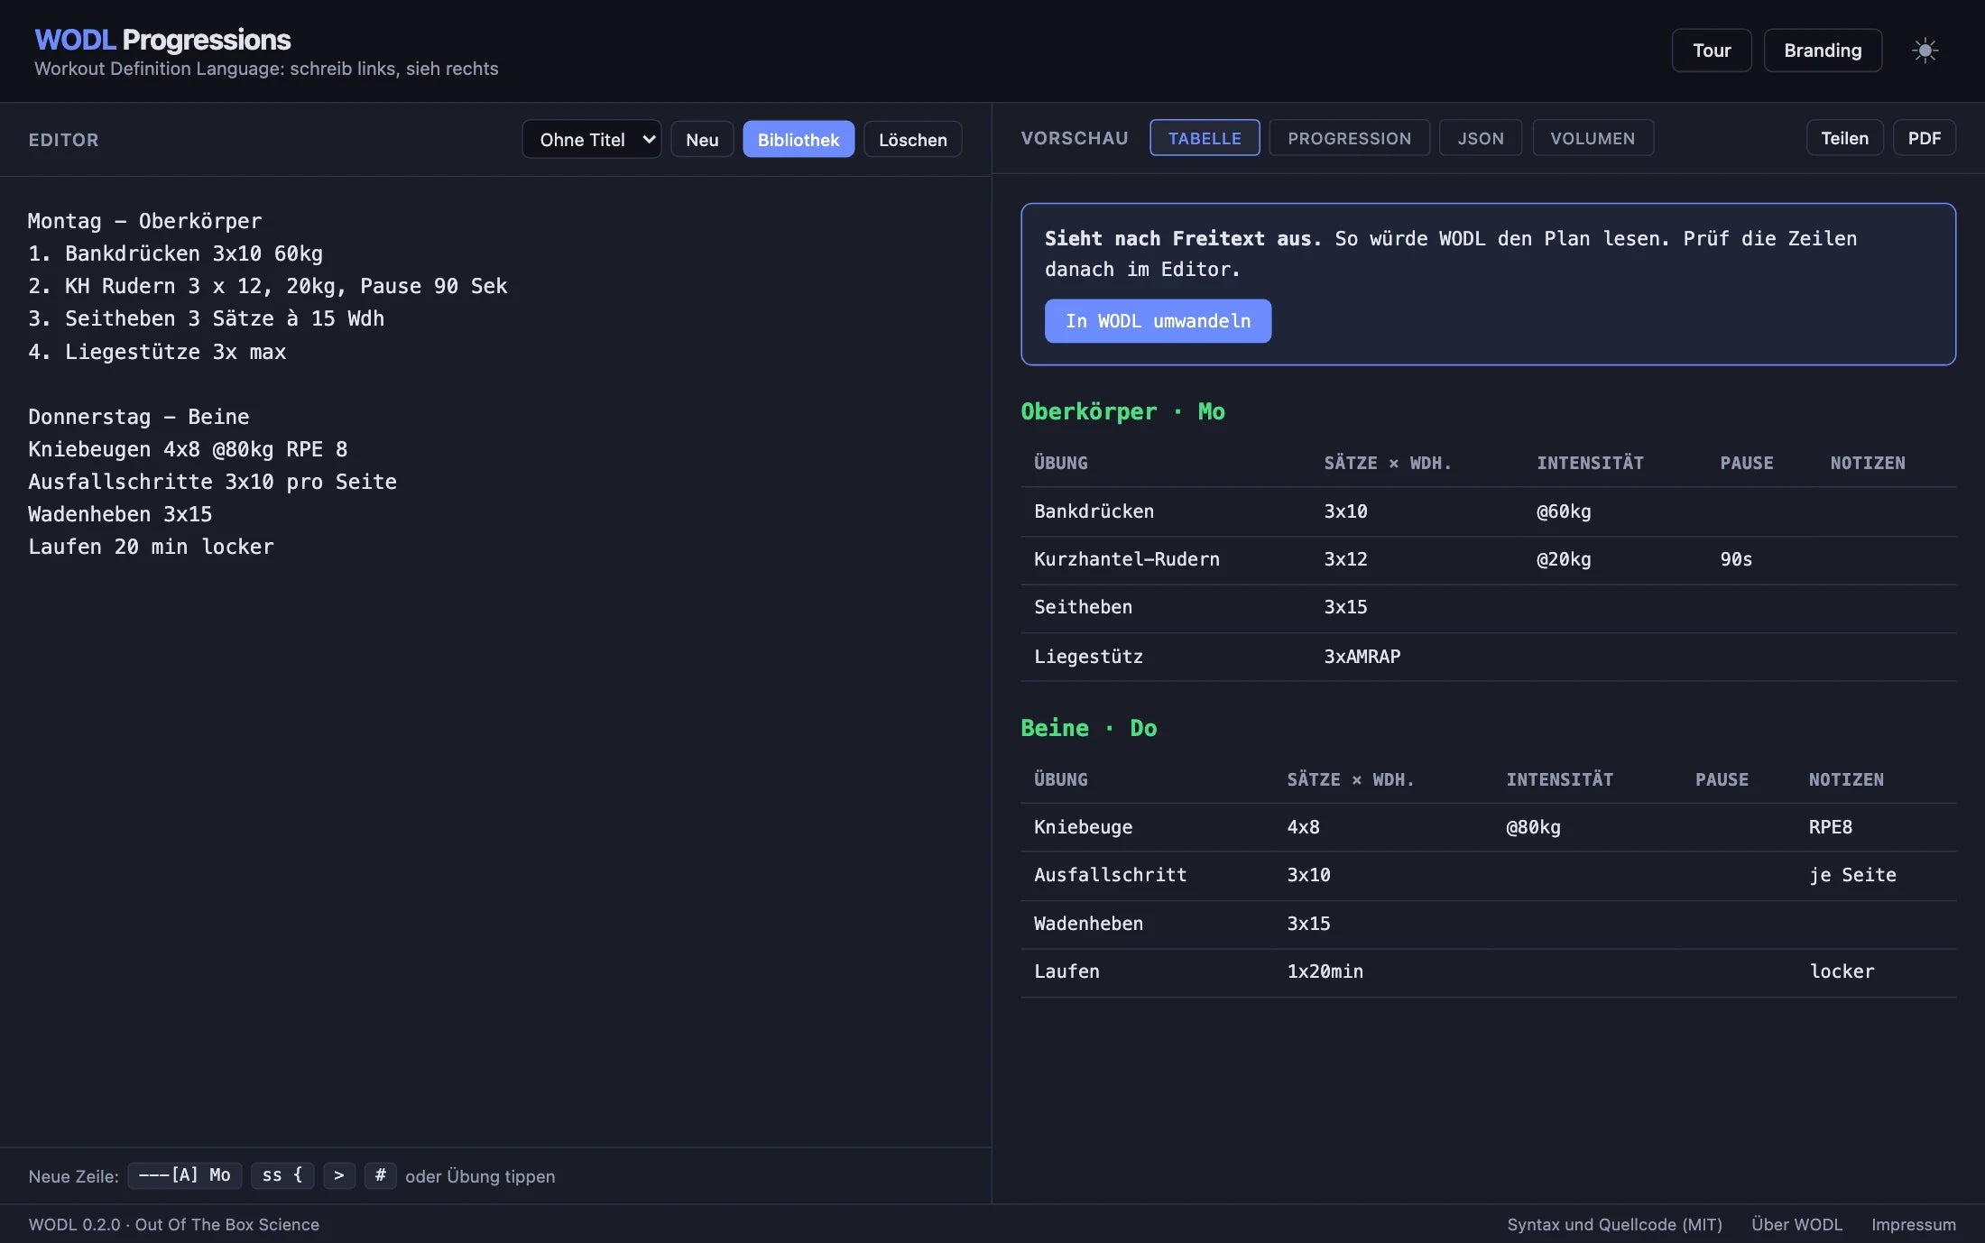Show the Volumen tab
Viewport: 1985px width, 1243px height.
1593,138
